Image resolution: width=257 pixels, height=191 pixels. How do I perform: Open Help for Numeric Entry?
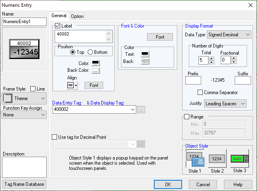[x=238, y=185]
